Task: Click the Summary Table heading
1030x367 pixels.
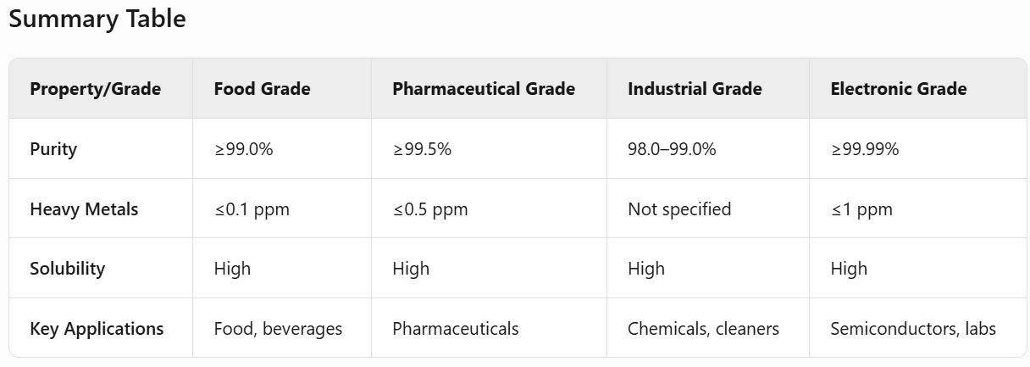Action: (x=97, y=19)
